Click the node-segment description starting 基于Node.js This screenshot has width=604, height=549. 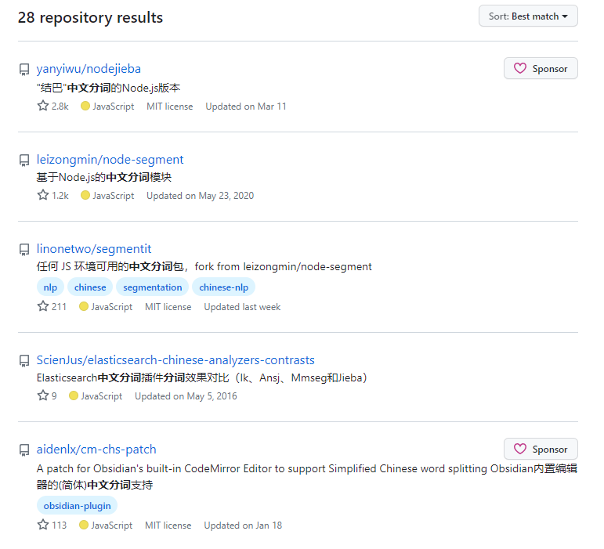(x=104, y=178)
